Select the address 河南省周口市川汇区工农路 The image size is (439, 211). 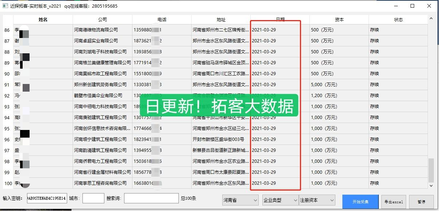click(x=221, y=74)
